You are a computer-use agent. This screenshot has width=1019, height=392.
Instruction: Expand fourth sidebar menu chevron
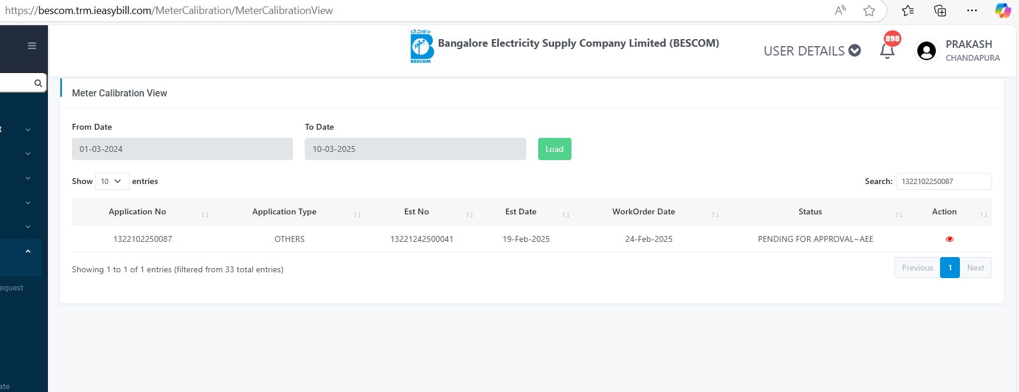pos(28,203)
